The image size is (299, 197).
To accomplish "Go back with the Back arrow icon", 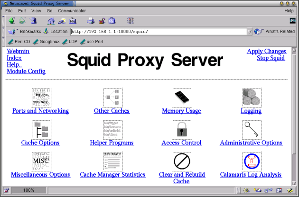I will pos(12,21).
